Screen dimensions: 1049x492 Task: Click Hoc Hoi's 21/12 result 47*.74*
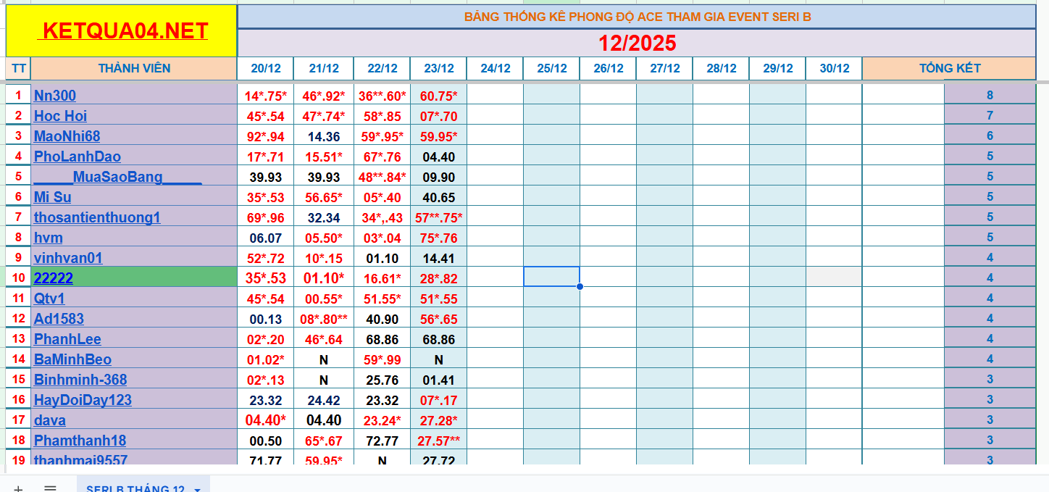pos(324,116)
